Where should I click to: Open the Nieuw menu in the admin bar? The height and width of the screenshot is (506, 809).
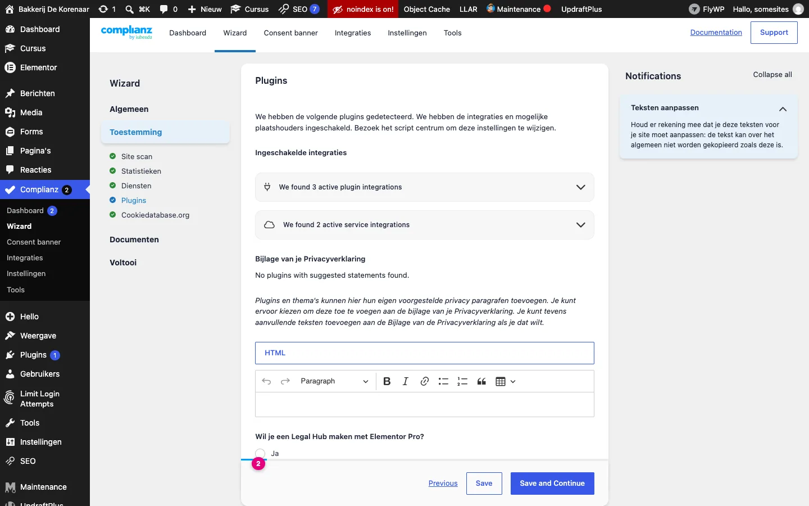[x=204, y=9]
